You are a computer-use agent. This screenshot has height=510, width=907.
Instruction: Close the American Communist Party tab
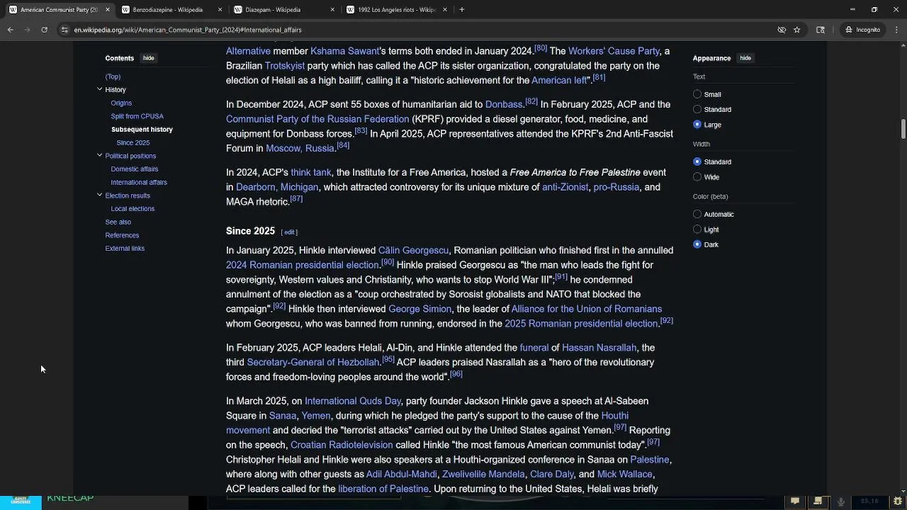(x=108, y=10)
